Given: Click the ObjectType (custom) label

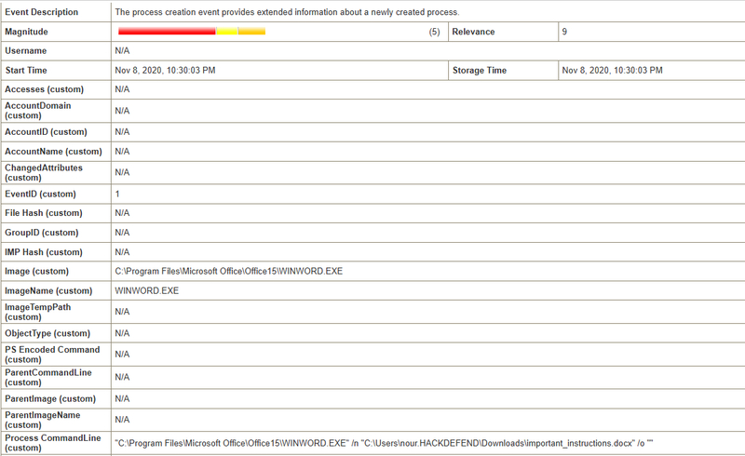Looking at the screenshot, I should (47, 332).
